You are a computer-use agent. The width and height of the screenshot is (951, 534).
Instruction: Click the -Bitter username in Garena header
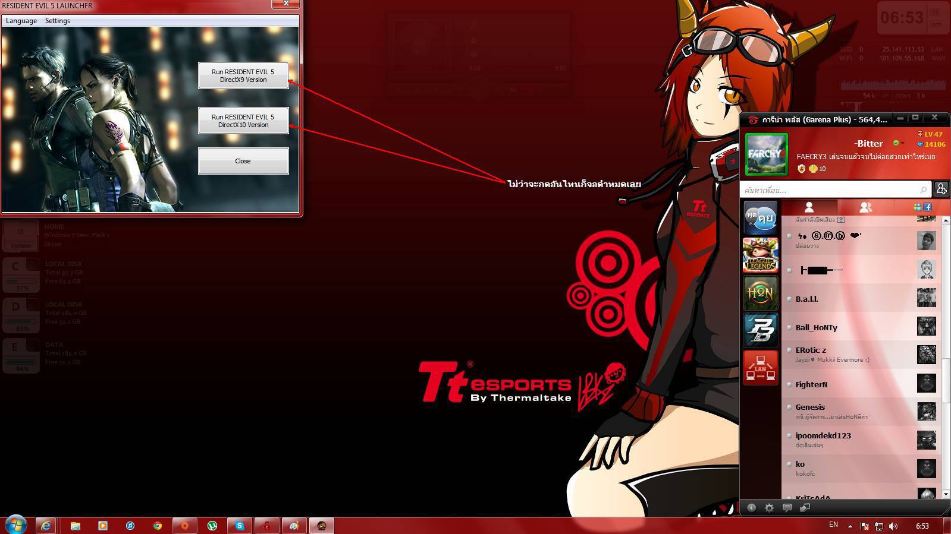point(869,143)
